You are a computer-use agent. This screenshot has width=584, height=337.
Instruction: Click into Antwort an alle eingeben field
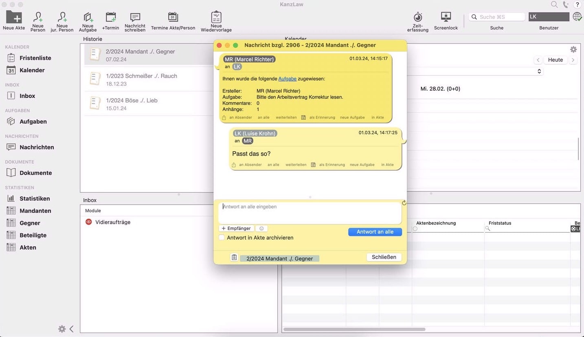pos(310,212)
